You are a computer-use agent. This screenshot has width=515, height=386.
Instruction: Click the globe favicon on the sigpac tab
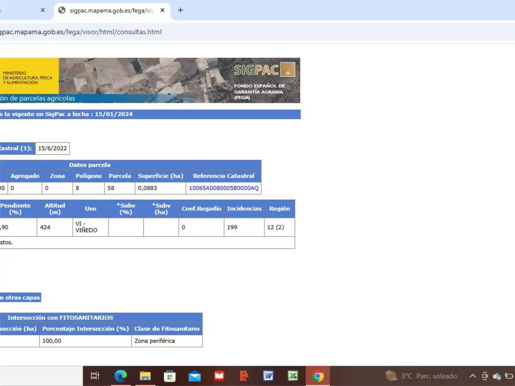[62, 10]
